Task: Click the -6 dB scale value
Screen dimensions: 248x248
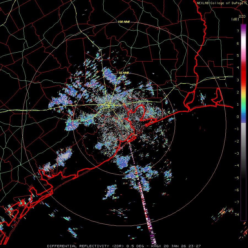Action: point(237,190)
